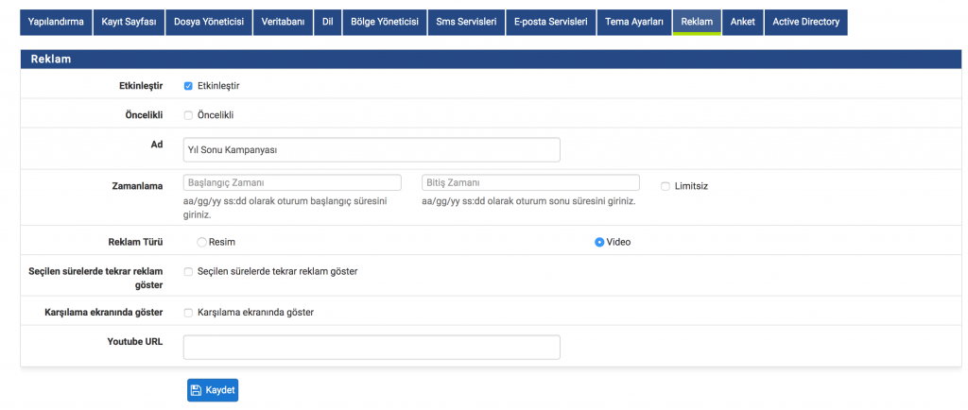Viewport: 968px width, 410px height.
Task: Uncheck the Etkinleştir checkbox
Action: [189, 86]
